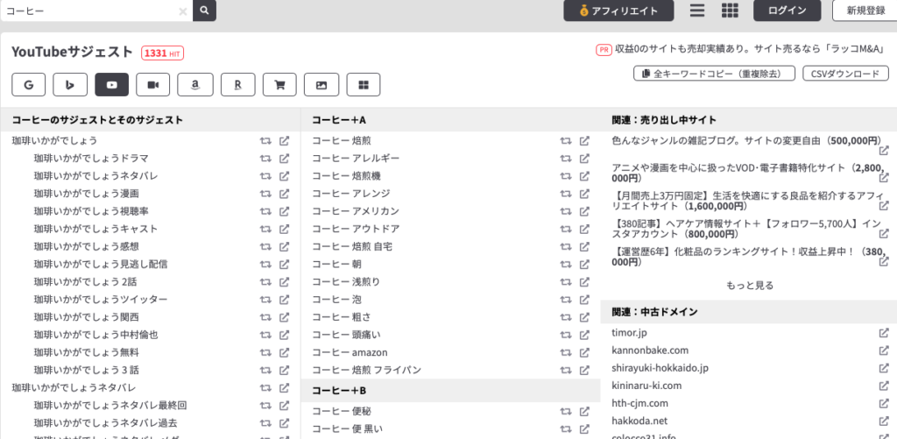The image size is (897, 439).
Task: Select the Amazon suggest source icon
Action: pyautogui.click(x=195, y=85)
